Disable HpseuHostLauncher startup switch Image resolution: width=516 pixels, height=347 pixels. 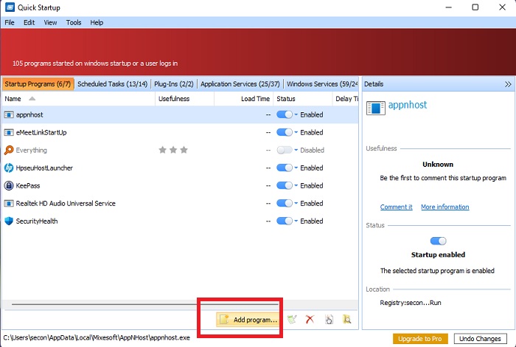(x=285, y=168)
